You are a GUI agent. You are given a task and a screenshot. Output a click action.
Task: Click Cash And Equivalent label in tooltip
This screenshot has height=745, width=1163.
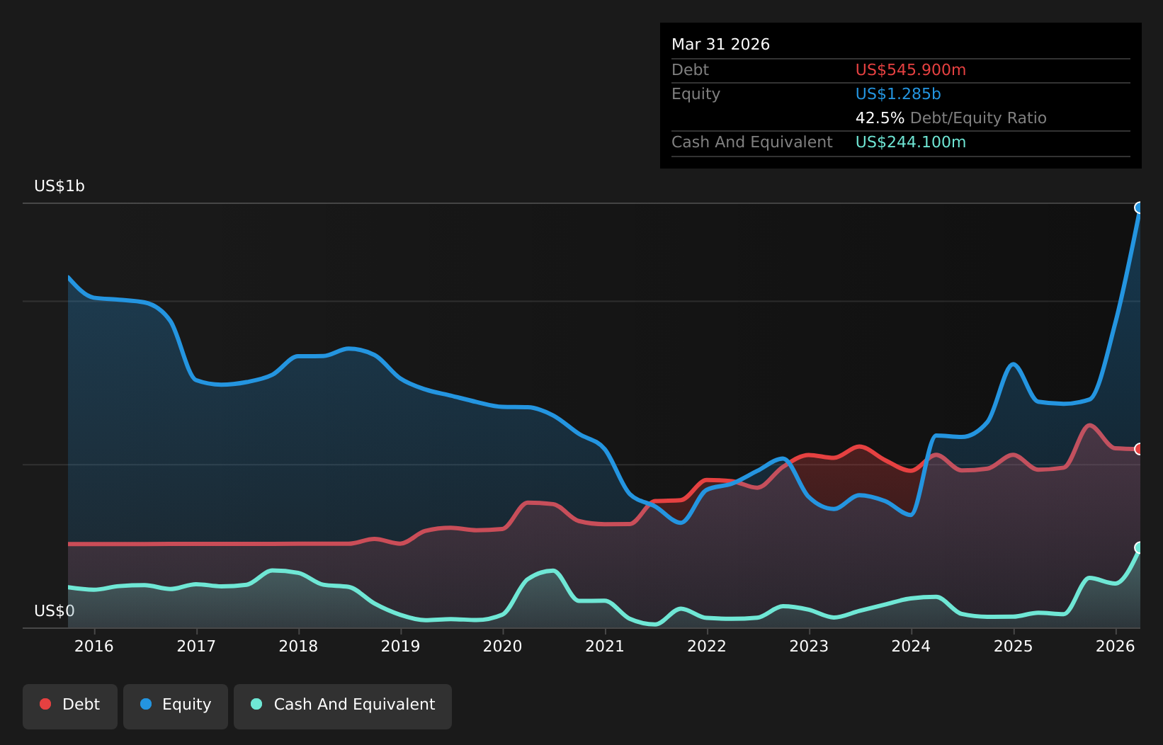pyautogui.click(x=751, y=142)
